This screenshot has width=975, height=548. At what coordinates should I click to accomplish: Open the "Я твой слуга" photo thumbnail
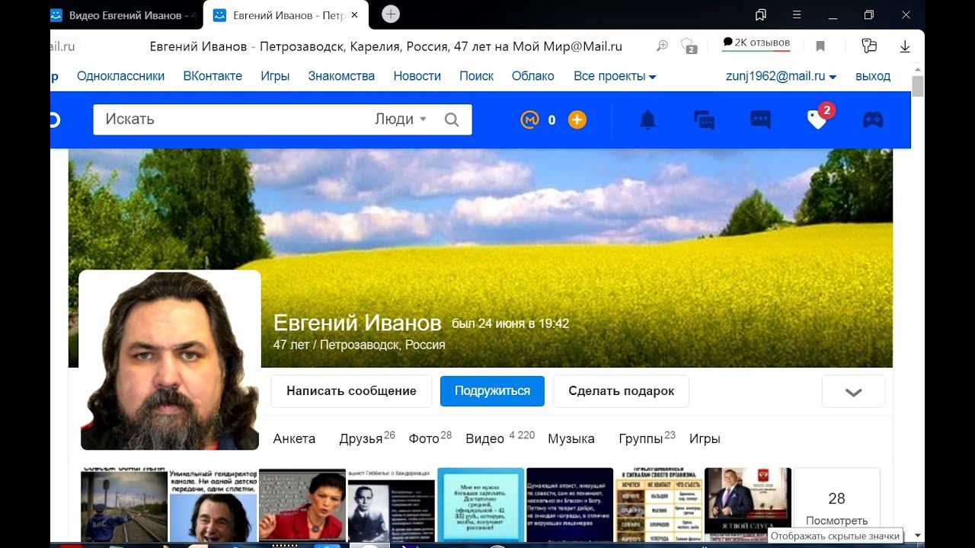click(748, 505)
